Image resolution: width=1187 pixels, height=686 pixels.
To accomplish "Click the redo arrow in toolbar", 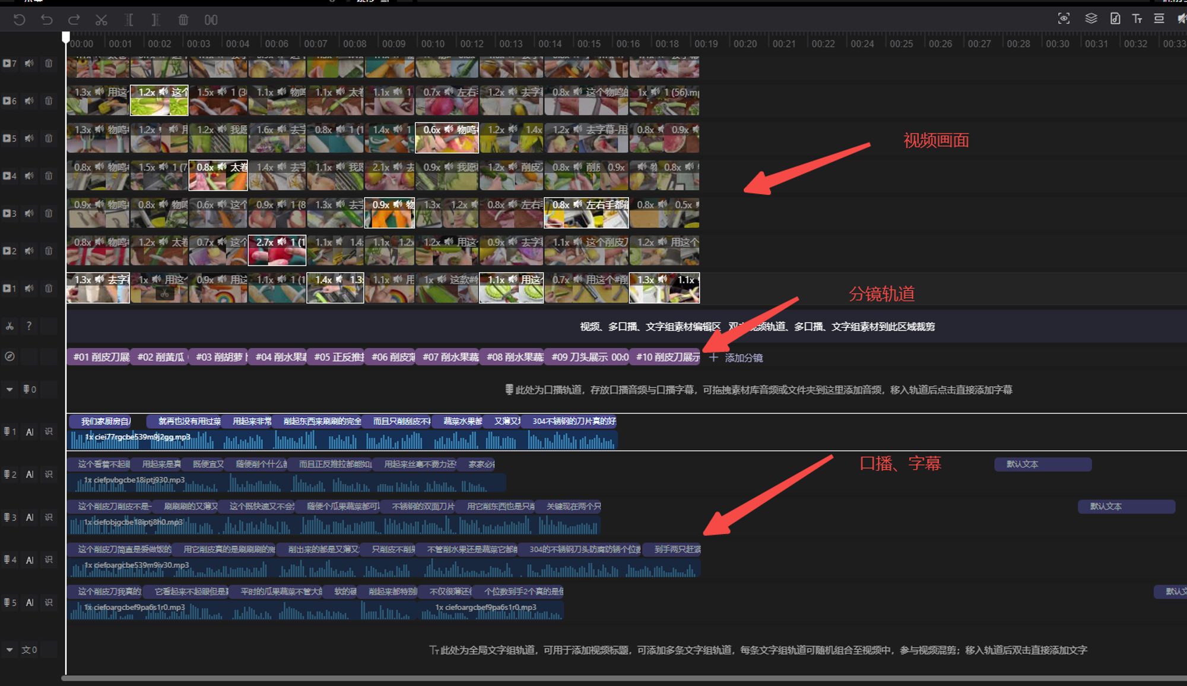I will (x=74, y=20).
